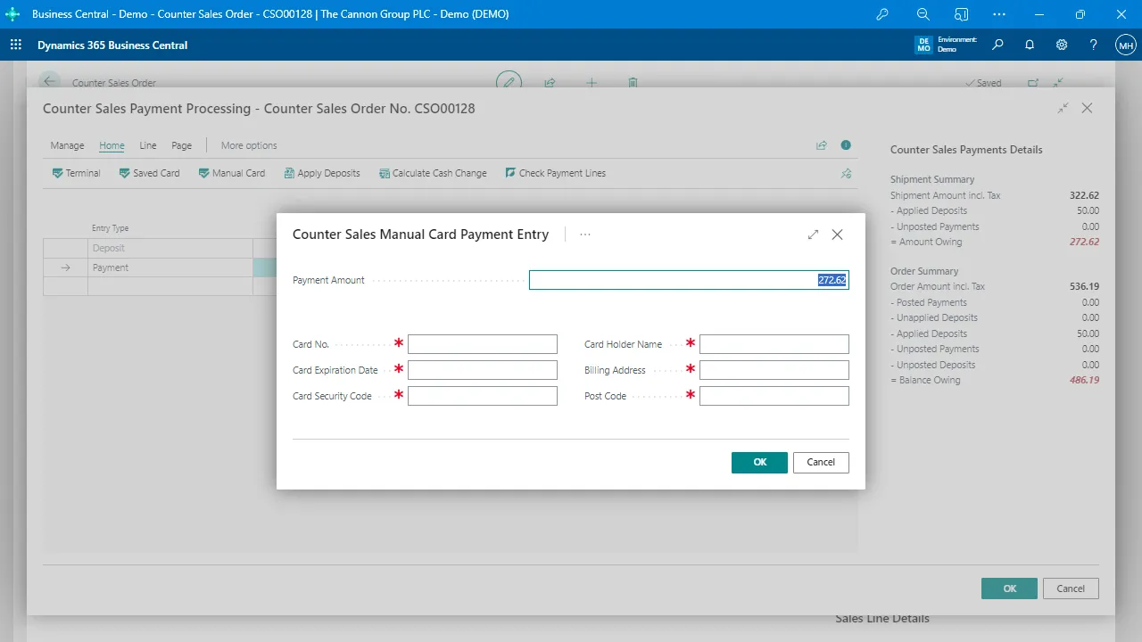1142x642 pixels.
Task: Click the Card No. input field
Action: (x=482, y=344)
